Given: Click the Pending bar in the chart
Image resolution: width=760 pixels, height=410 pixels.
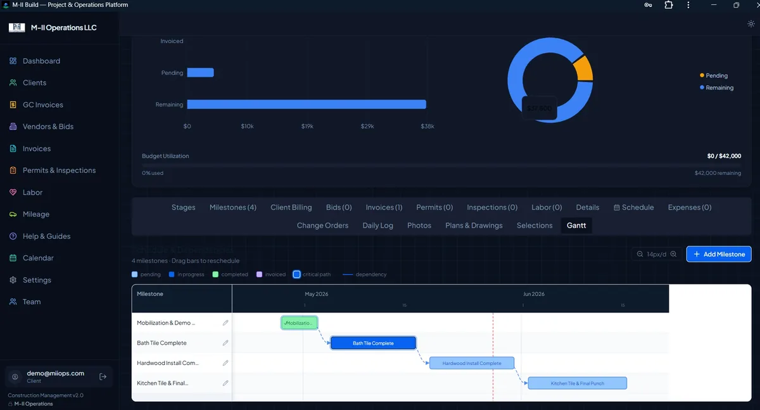Looking at the screenshot, I should [200, 73].
